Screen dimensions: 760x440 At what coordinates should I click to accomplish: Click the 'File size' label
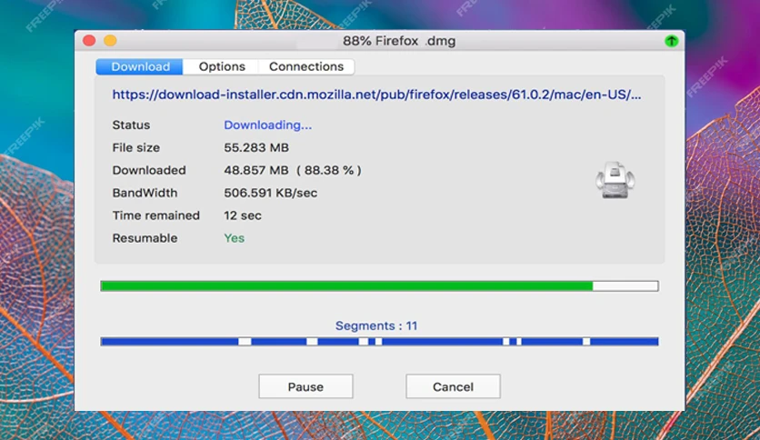coord(135,148)
